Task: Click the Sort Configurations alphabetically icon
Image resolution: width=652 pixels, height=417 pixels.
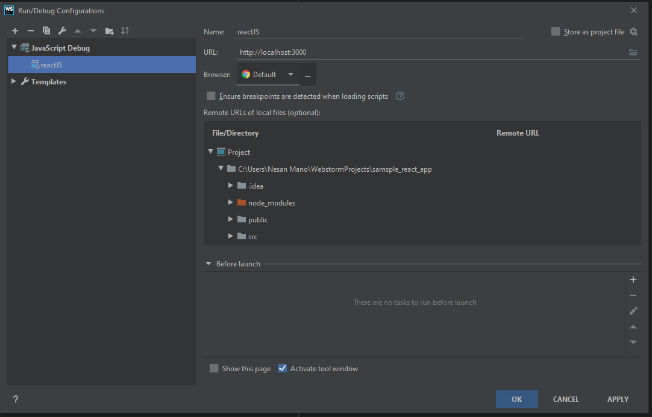Action: (x=125, y=31)
